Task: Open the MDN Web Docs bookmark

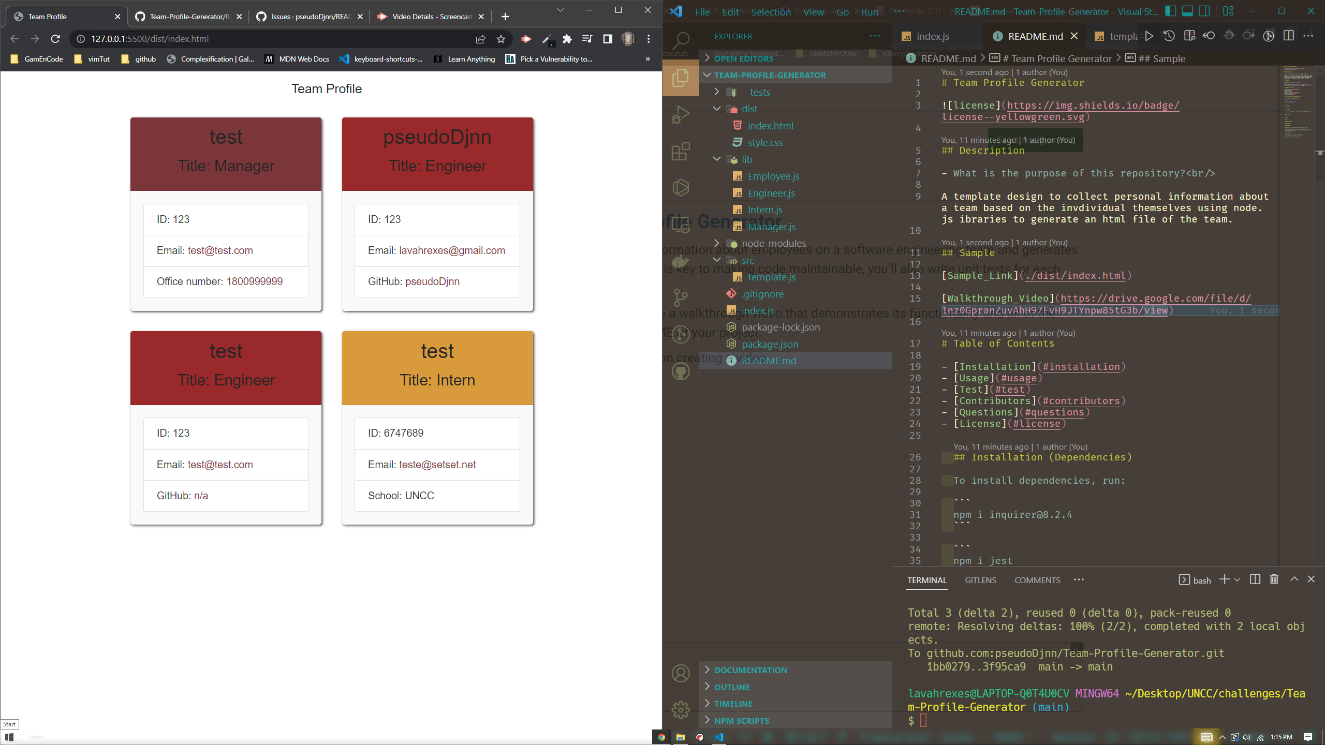Action: 297,59
